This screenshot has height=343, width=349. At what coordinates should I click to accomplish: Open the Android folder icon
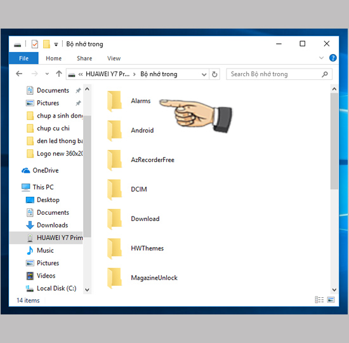point(114,130)
